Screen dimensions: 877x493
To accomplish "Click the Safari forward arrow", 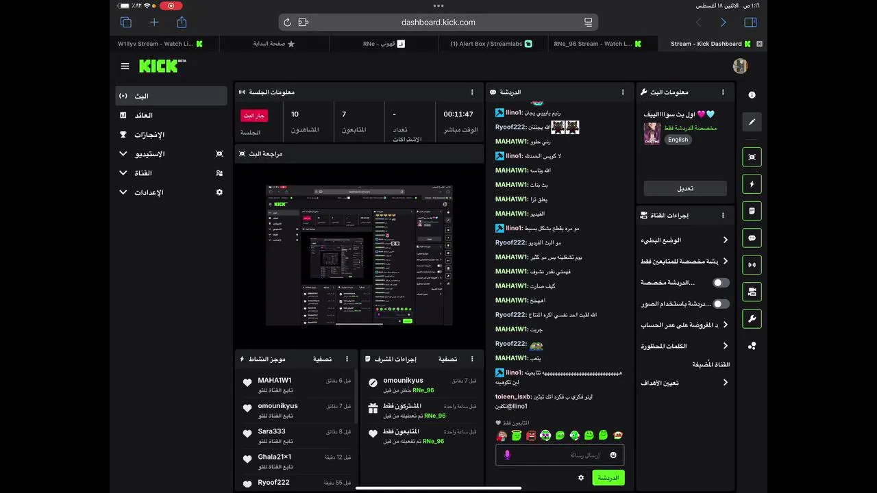I will point(723,22).
